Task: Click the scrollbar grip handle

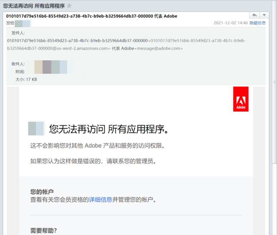Action: tap(275, 82)
